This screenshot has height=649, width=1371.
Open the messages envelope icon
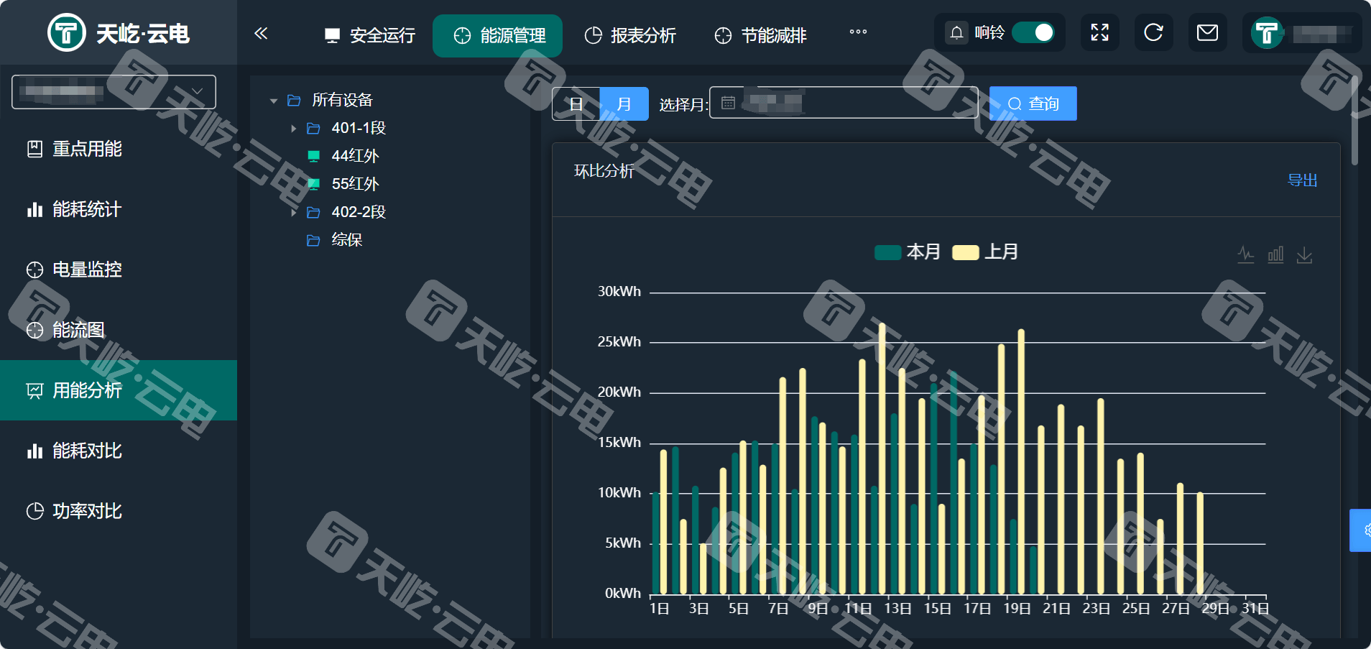tap(1208, 32)
